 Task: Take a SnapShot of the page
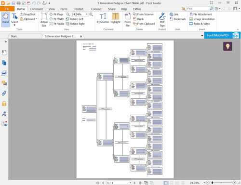pyautogui.click(x=27, y=14)
